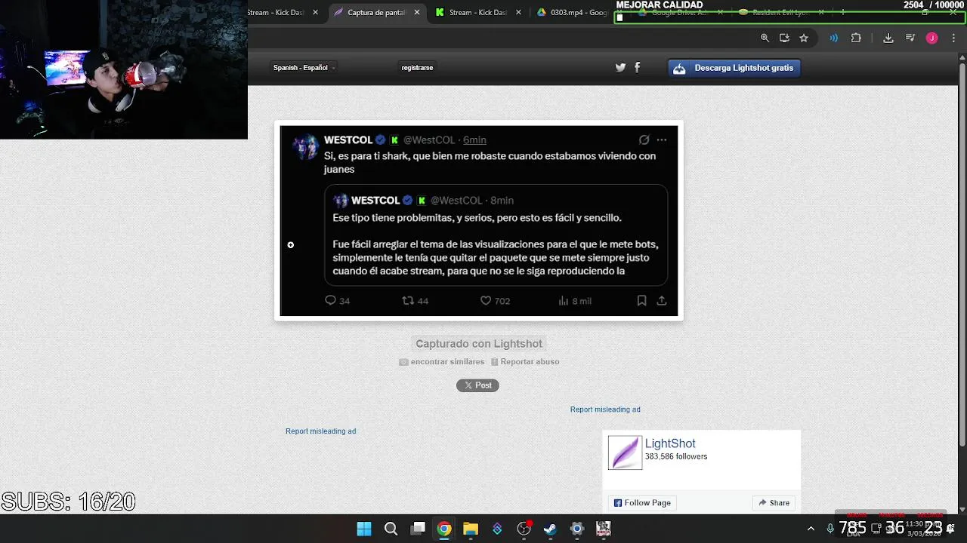This screenshot has height=543, width=967.
Task: Click the microphone icon in system tray
Action: point(830,529)
